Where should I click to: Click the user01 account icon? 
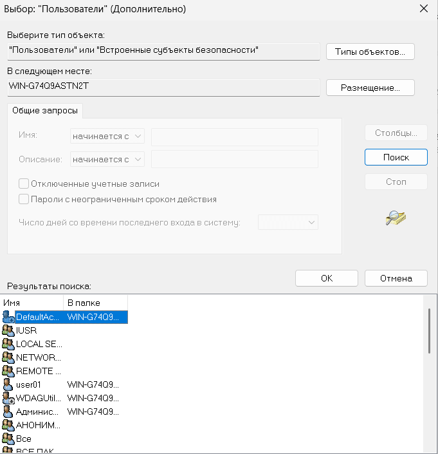coord(8,384)
